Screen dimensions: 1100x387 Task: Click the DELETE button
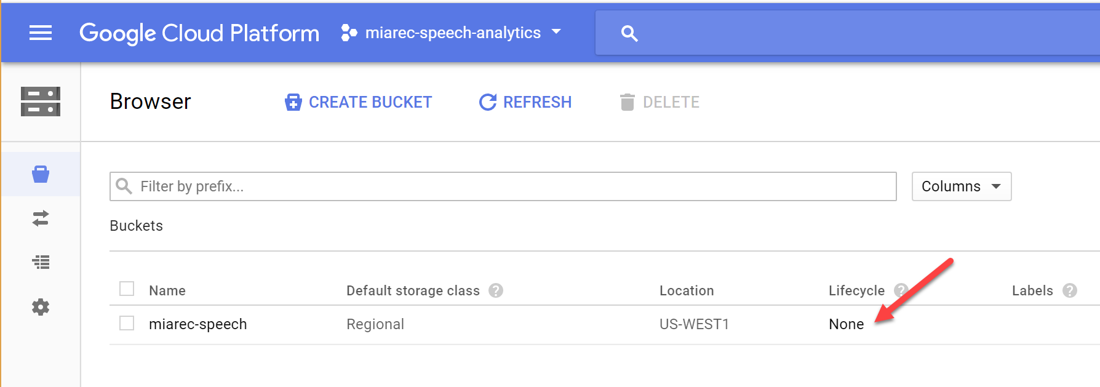point(660,102)
